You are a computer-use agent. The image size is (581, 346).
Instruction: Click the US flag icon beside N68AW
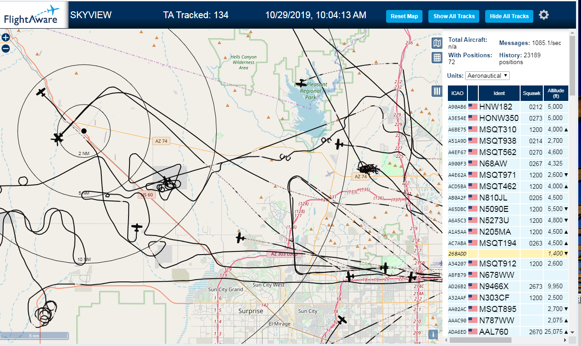pyautogui.click(x=473, y=164)
